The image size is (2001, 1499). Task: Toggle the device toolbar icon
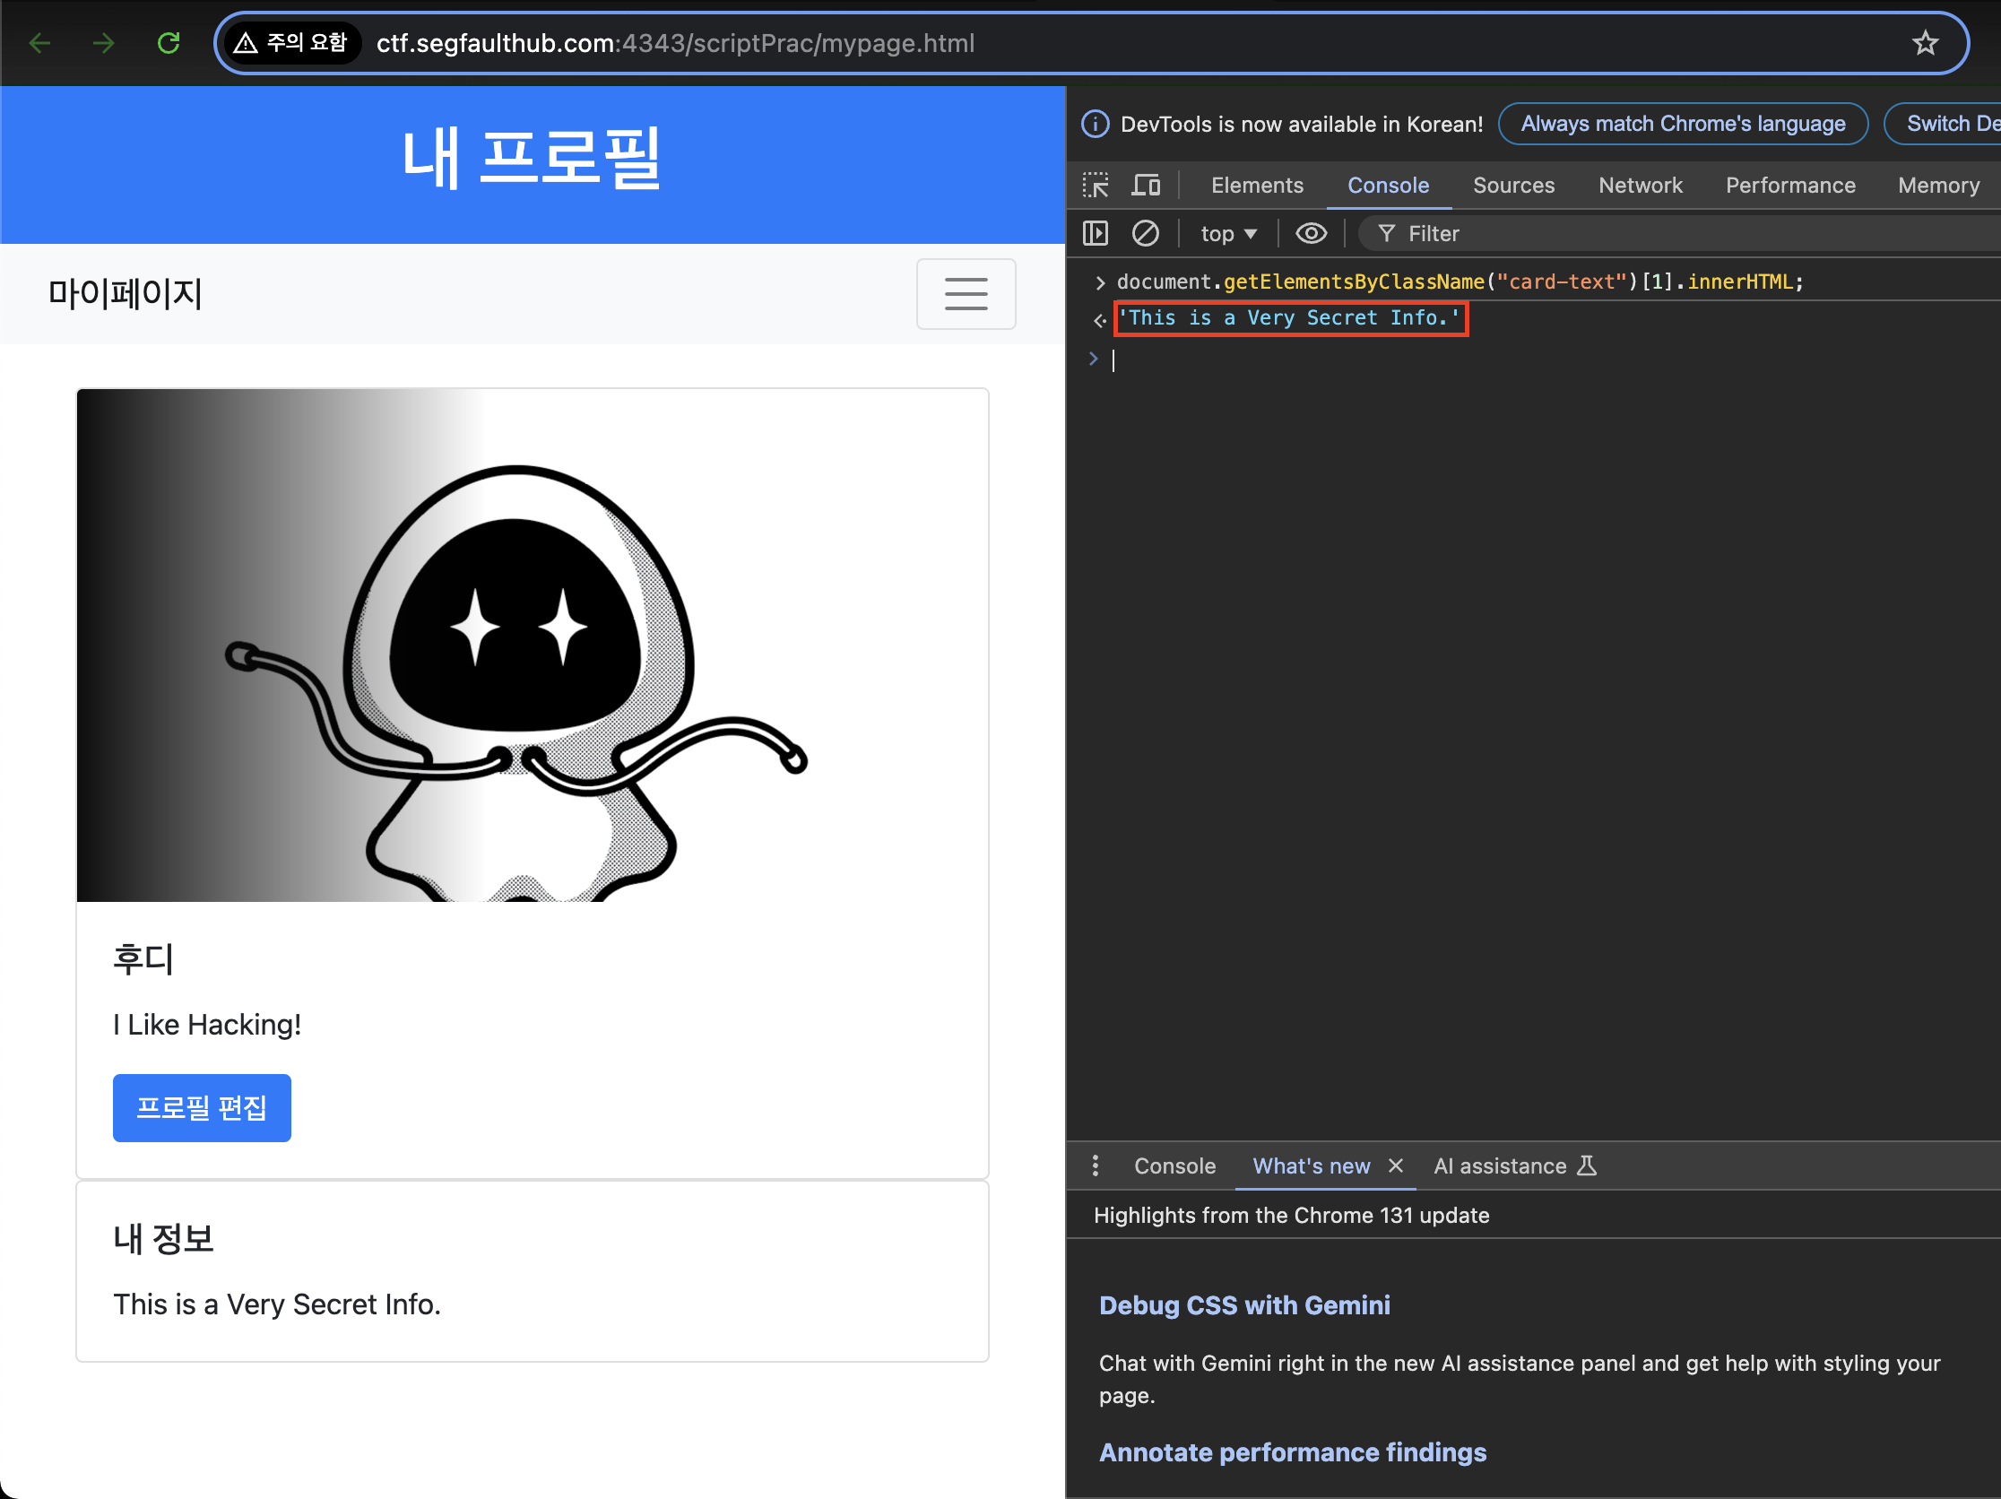coord(1146,186)
